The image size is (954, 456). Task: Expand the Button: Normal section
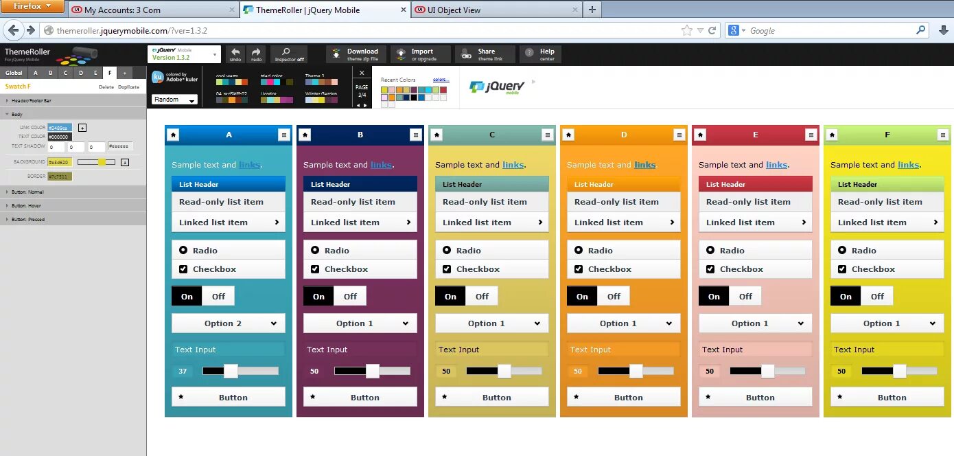(73, 192)
